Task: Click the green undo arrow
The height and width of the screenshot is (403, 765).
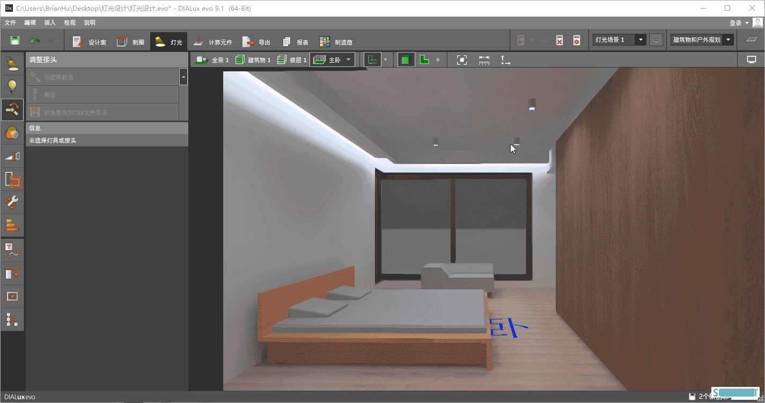Action: (x=34, y=41)
